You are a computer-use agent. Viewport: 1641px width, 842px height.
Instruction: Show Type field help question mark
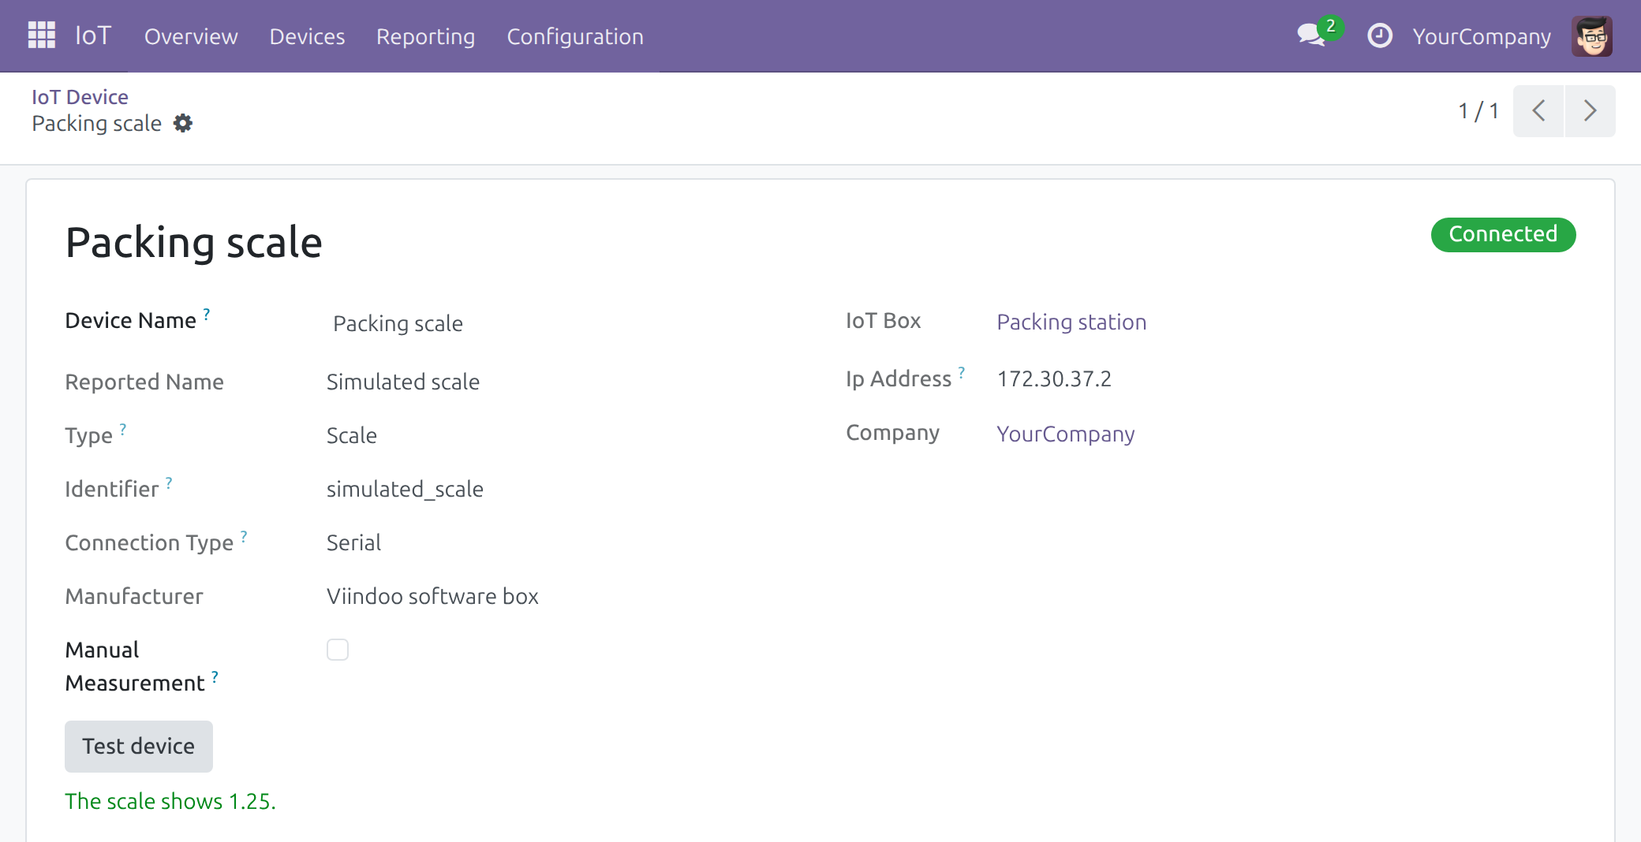[123, 429]
